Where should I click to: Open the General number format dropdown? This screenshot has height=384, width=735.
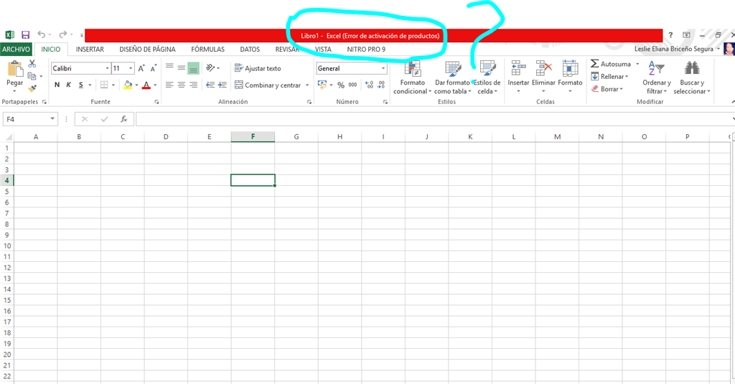pos(383,68)
